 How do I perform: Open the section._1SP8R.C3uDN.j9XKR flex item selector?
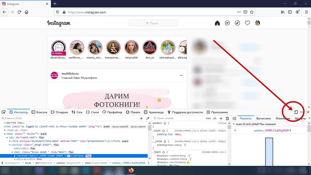[x=273, y=130]
